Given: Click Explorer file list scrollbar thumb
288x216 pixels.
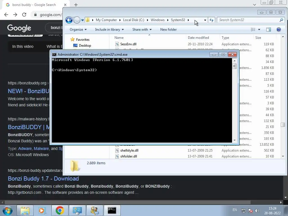Looking at the screenshot, I should tap(283, 125).
